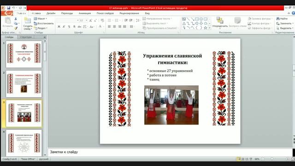The width and height of the screenshot is (295, 166).
Task: Open the Переходы ribbon tab
Action: click(67, 13)
